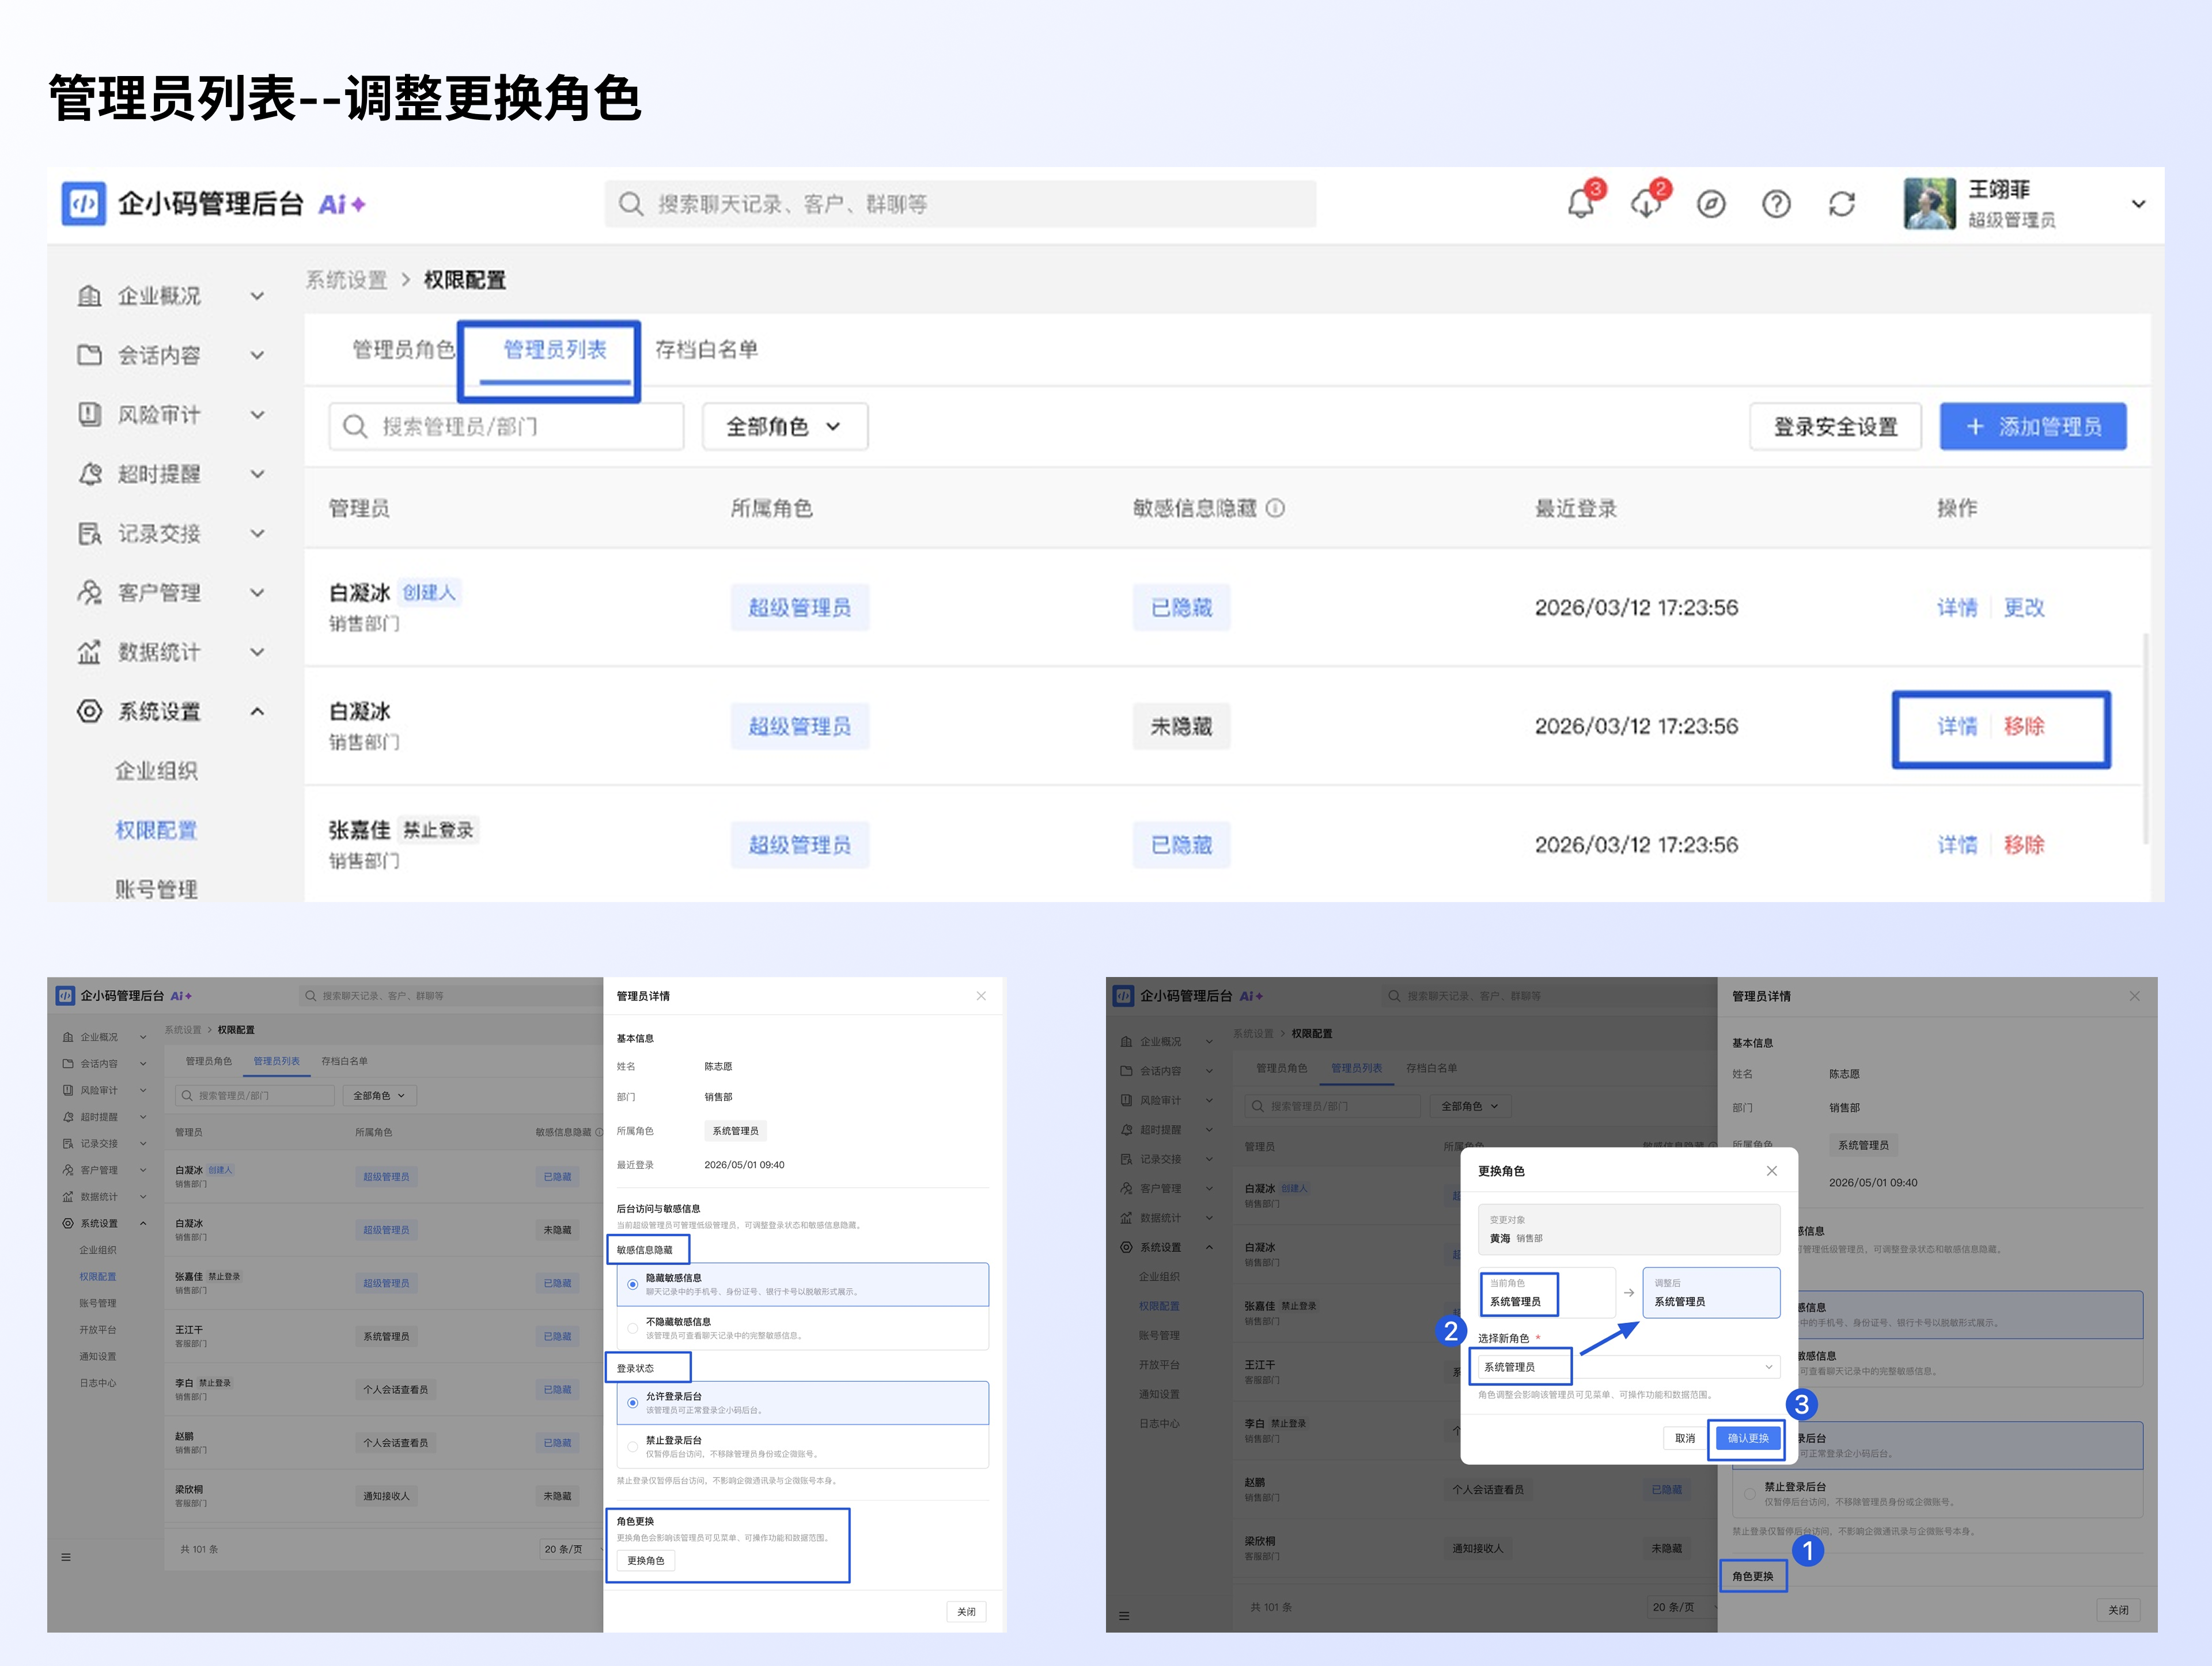The width and height of the screenshot is (2212, 1666).
Task: Open the notification bell in the large mockup header
Action: (x=1581, y=203)
